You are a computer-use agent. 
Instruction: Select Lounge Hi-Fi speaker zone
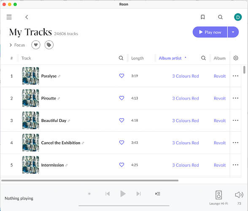pos(218,197)
